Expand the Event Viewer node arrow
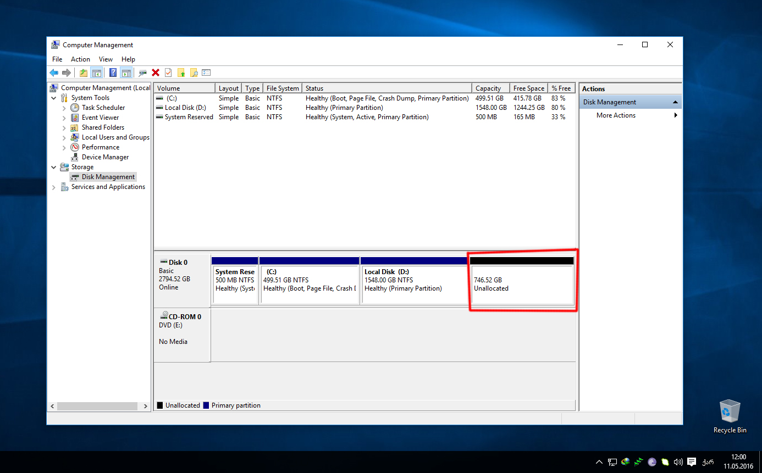762x473 pixels. [64, 118]
